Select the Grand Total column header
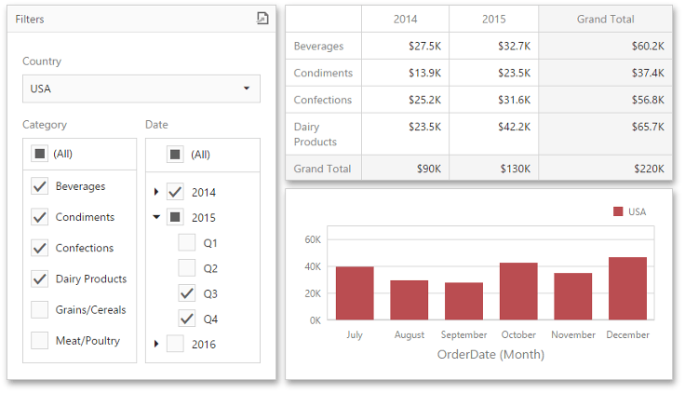The height and width of the screenshot is (394, 685). (604, 19)
